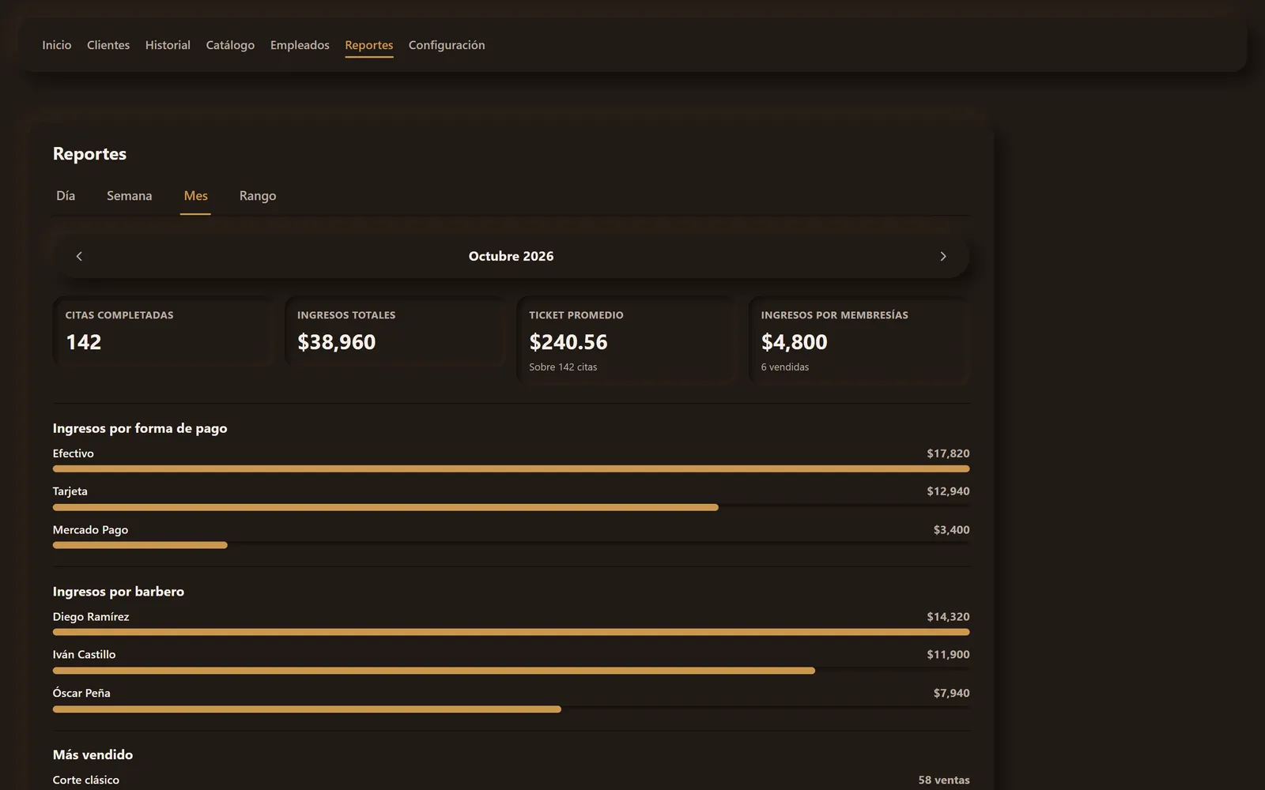1265x790 pixels.
Task: Click Diego Ramírez's income bar
Action: point(511,632)
